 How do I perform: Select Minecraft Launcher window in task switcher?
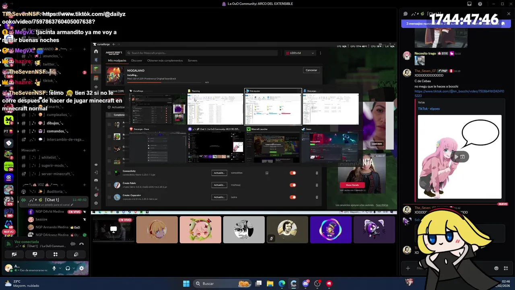pos(273,145)
